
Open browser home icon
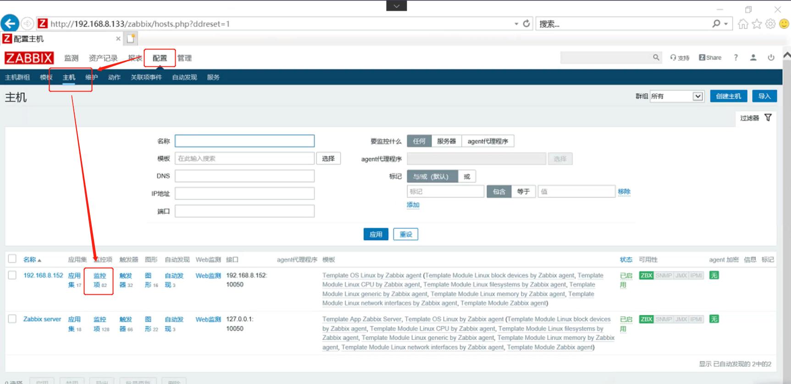click(x=743, y=24)
